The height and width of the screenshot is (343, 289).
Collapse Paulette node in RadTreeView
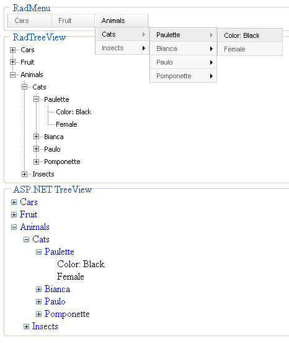coord(36,99)
